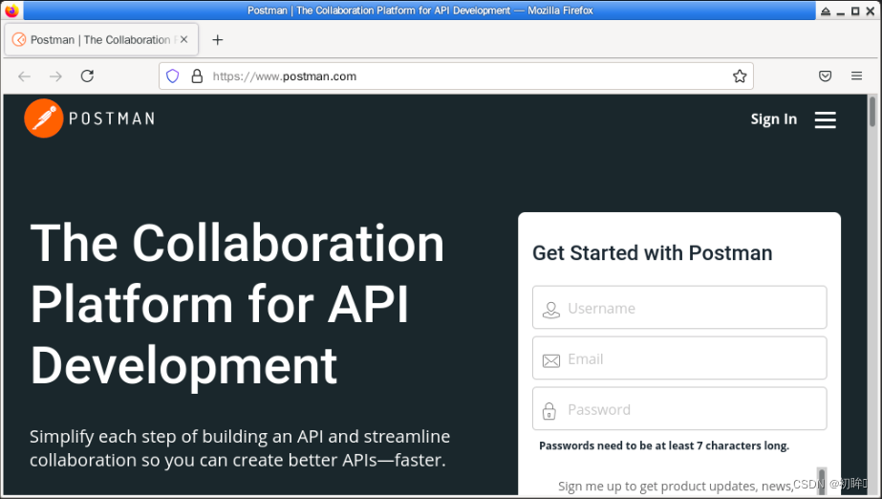Click the orange Postman favicon in tab
The width and height of the screenshot is (882, 499).
(19, 39)
